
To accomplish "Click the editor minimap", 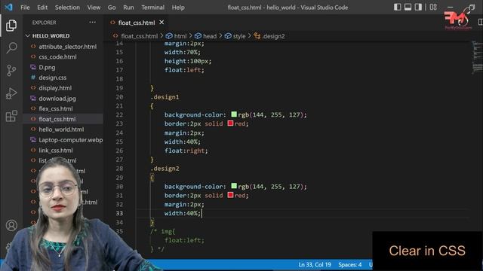I will (x=477, y=57).
